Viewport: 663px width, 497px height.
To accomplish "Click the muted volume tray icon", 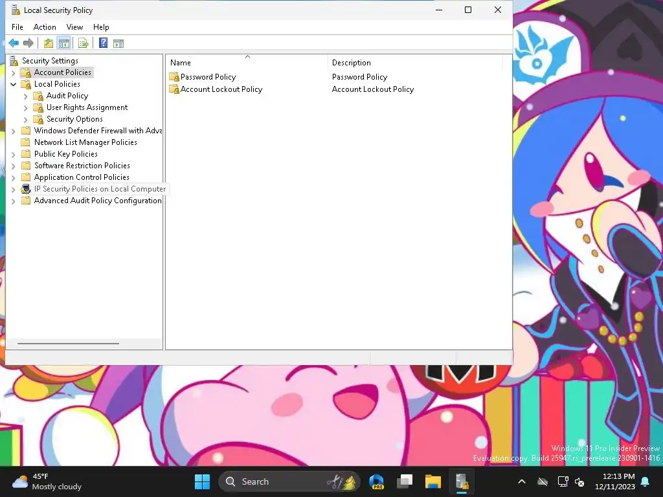I will (579, 481).
